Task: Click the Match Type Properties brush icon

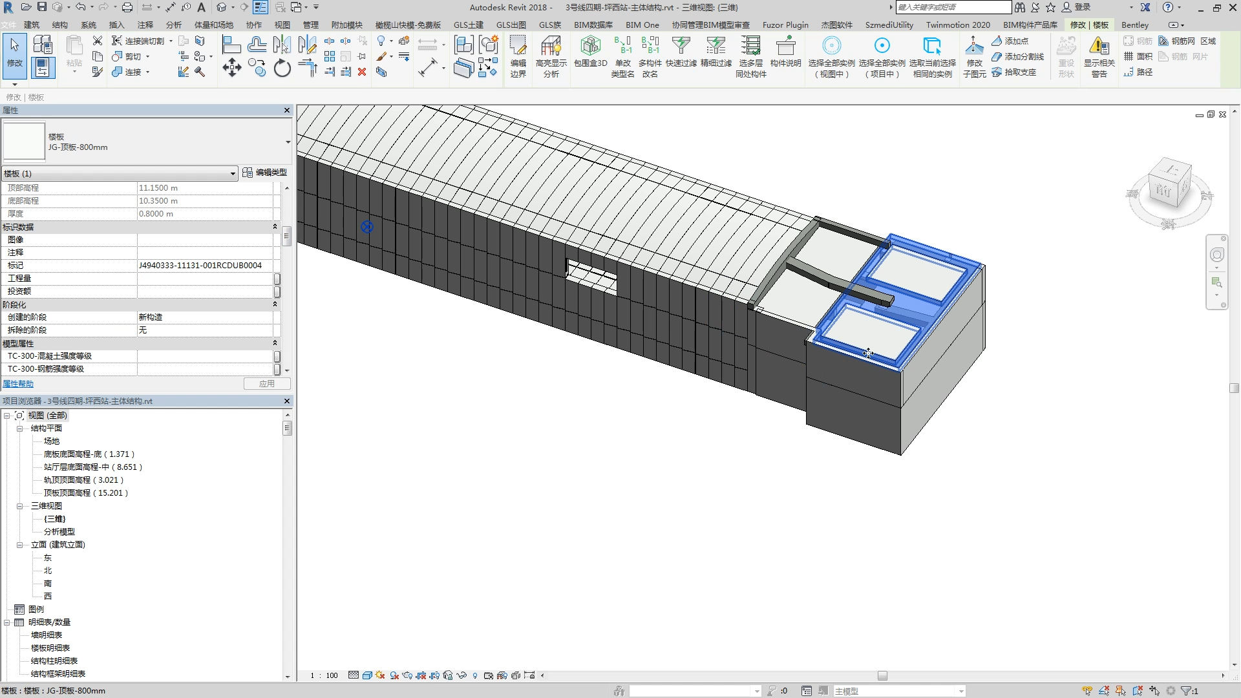Action: point(98,72)
